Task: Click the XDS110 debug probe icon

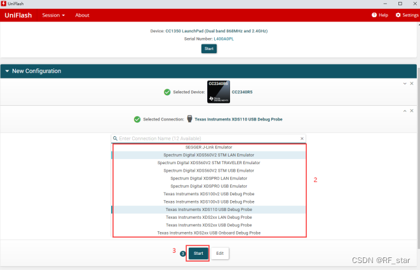Action: 189,119
